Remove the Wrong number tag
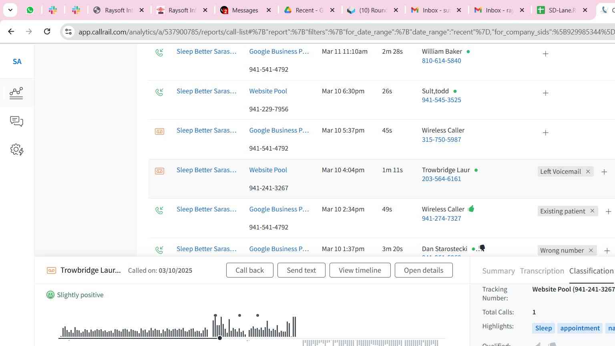Screen dimensions: 615x346 point(591,250)
